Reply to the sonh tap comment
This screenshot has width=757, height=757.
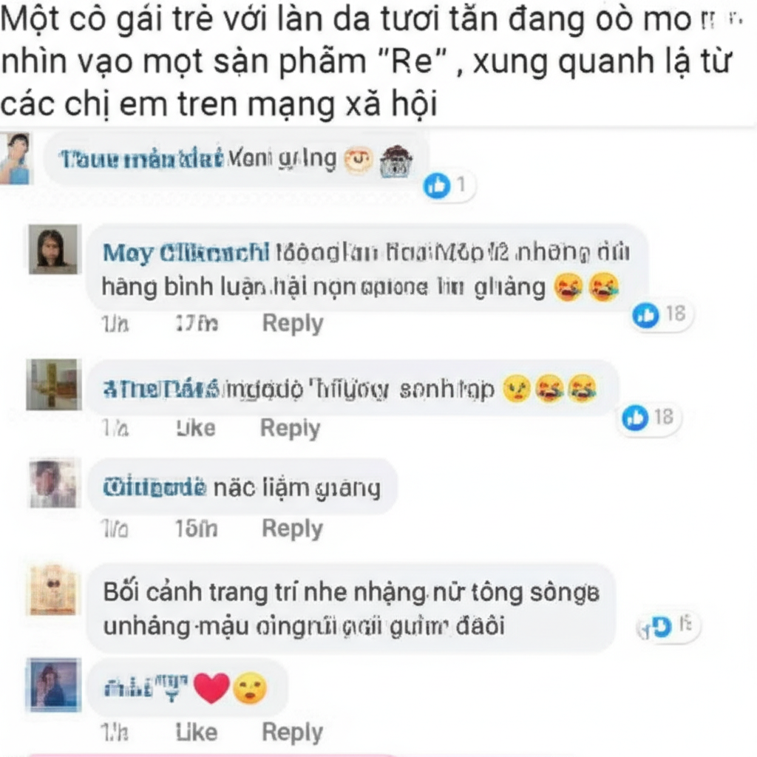290,428
